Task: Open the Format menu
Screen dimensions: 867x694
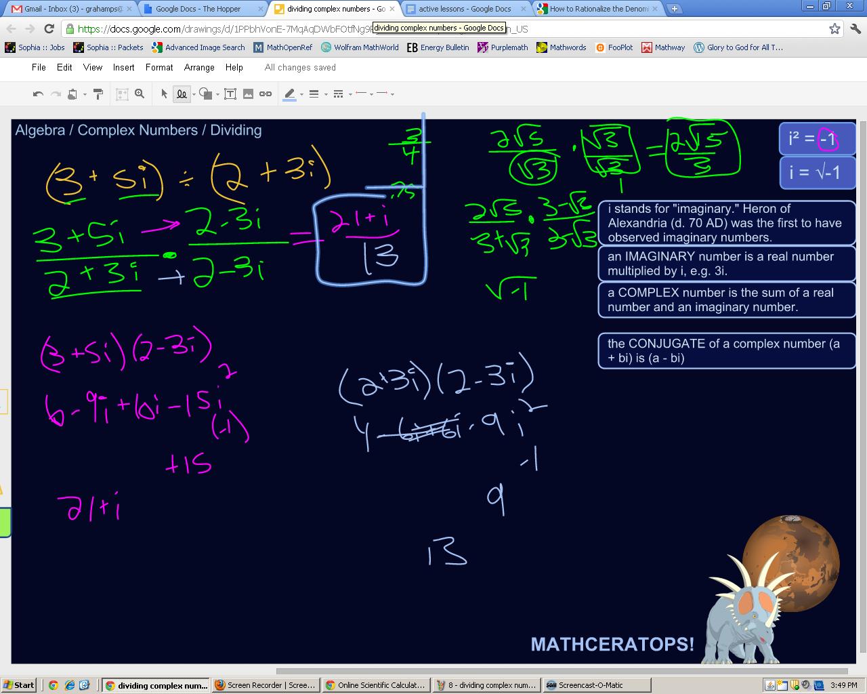Action: [159, 67]
